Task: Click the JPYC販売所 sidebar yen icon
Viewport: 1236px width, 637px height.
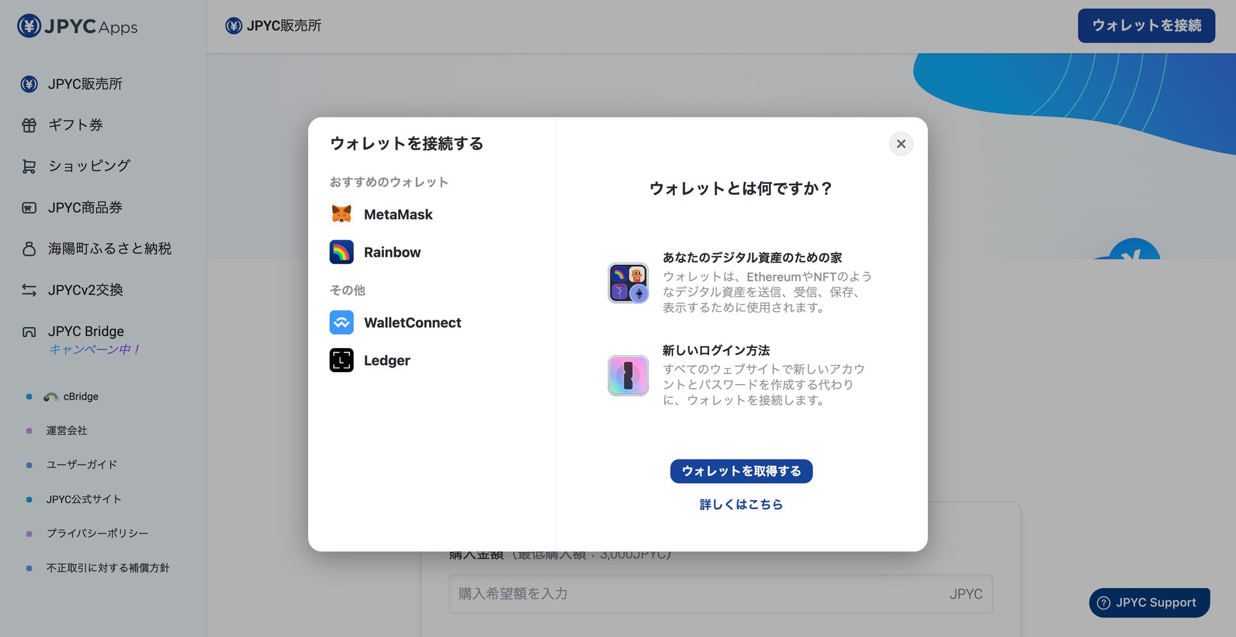Action: (29, 84)
